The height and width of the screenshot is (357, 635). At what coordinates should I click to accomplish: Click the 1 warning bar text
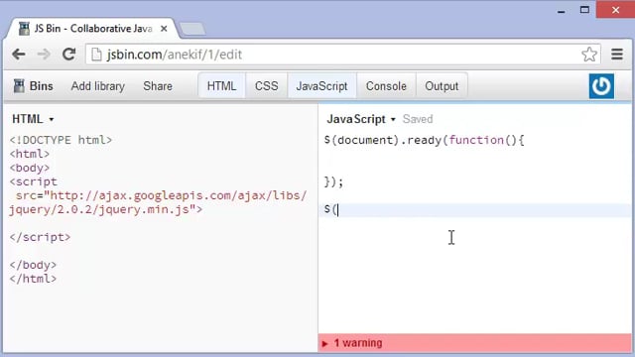point(358,343)
